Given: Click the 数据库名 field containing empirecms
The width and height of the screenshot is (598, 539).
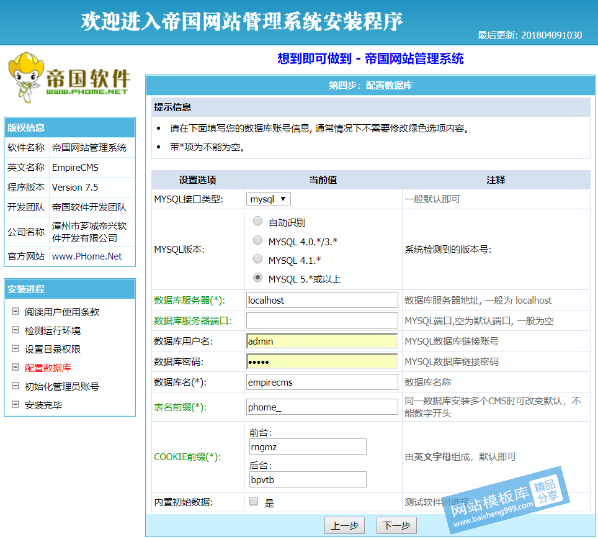Looking at the screenshot, I should pyautogui.click(x=323, y=382).
